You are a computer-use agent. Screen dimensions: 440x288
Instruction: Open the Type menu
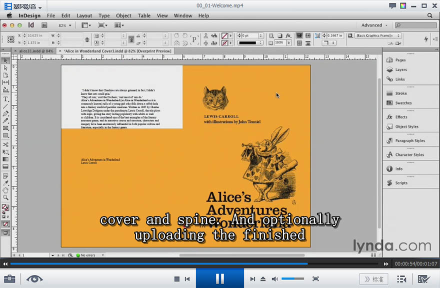104,15
